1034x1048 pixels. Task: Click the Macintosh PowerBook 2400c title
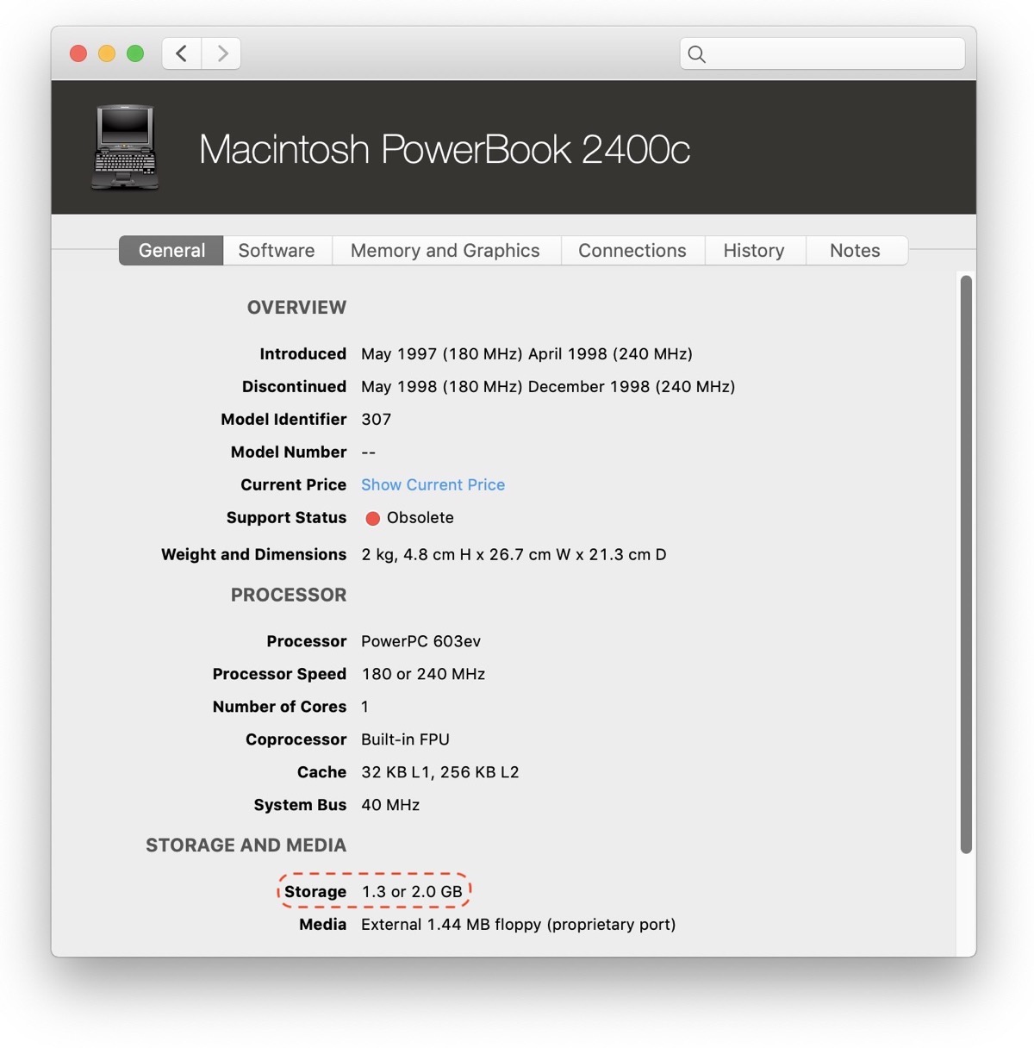pyautogui.click(x=445, y=149)
